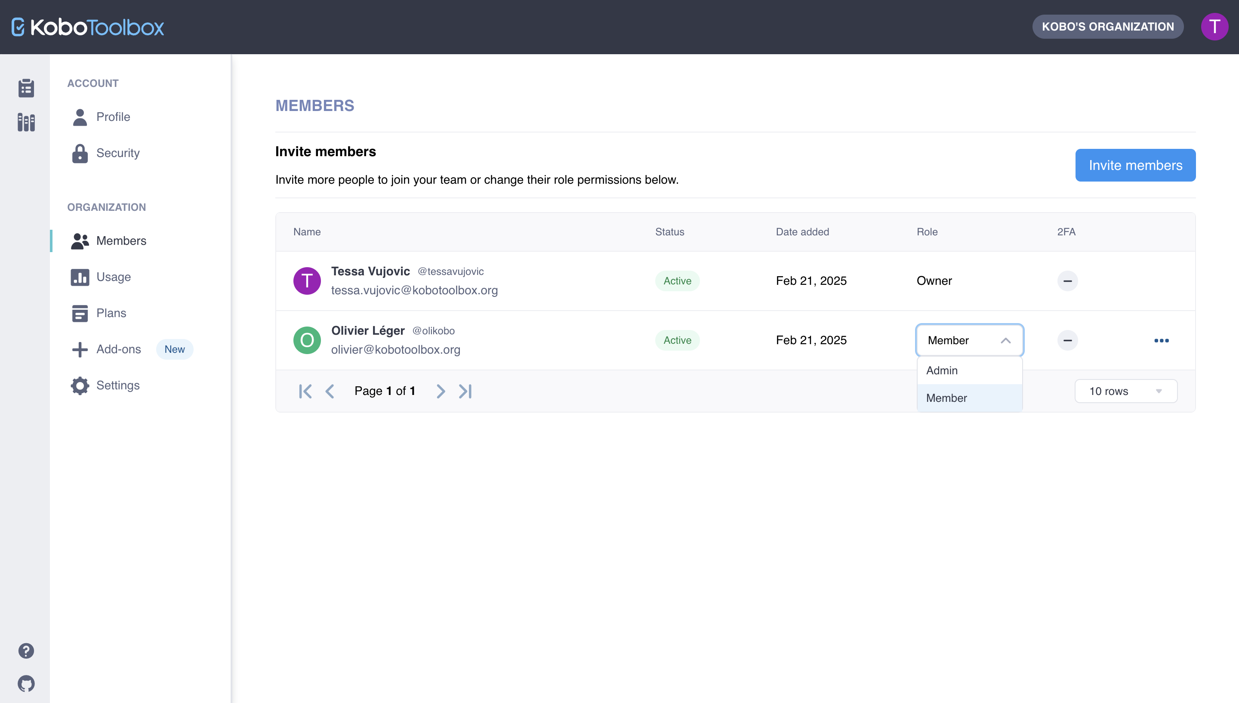Open the library sidebar icon
This screenshot has height=703, width=1239.
pyautogui.click(x=26, y=123)
